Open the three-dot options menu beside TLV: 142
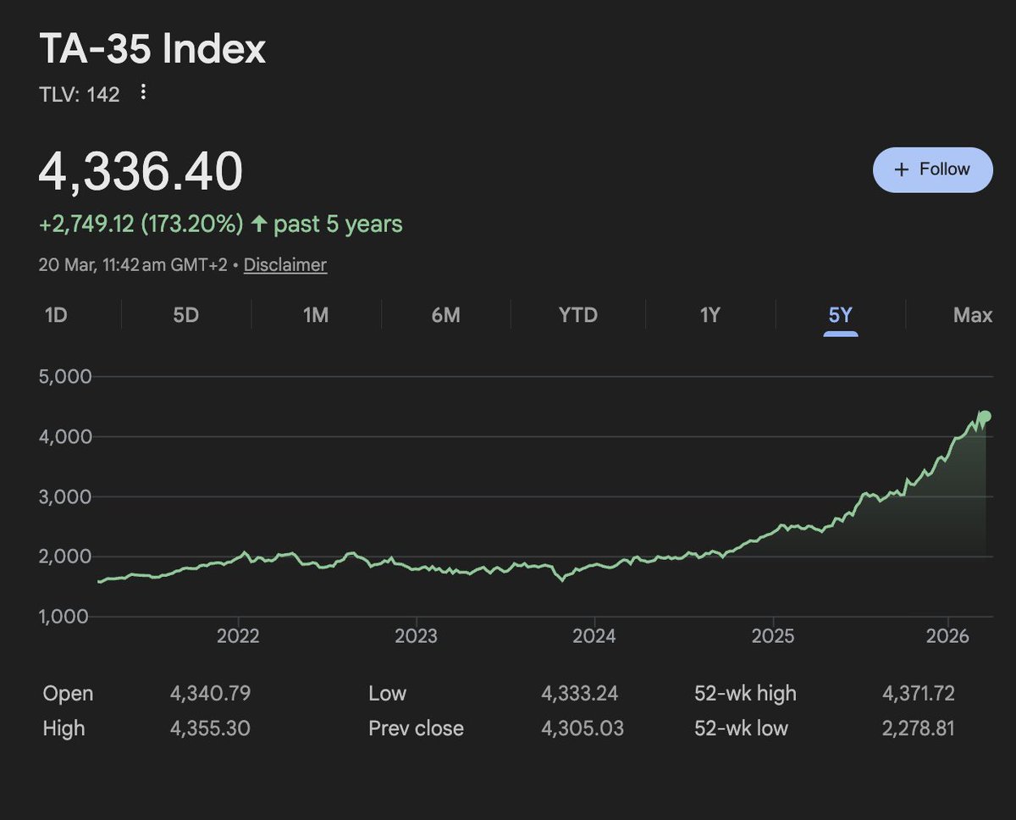This screenshot has height=820, width=1016. coord(143,92)
